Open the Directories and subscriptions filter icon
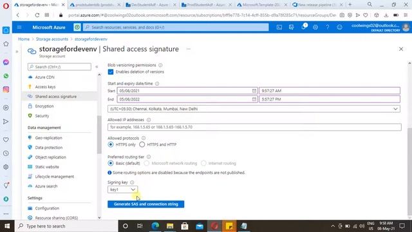The width and height of the screenshot is (412, 232). (x=291, y=27)
